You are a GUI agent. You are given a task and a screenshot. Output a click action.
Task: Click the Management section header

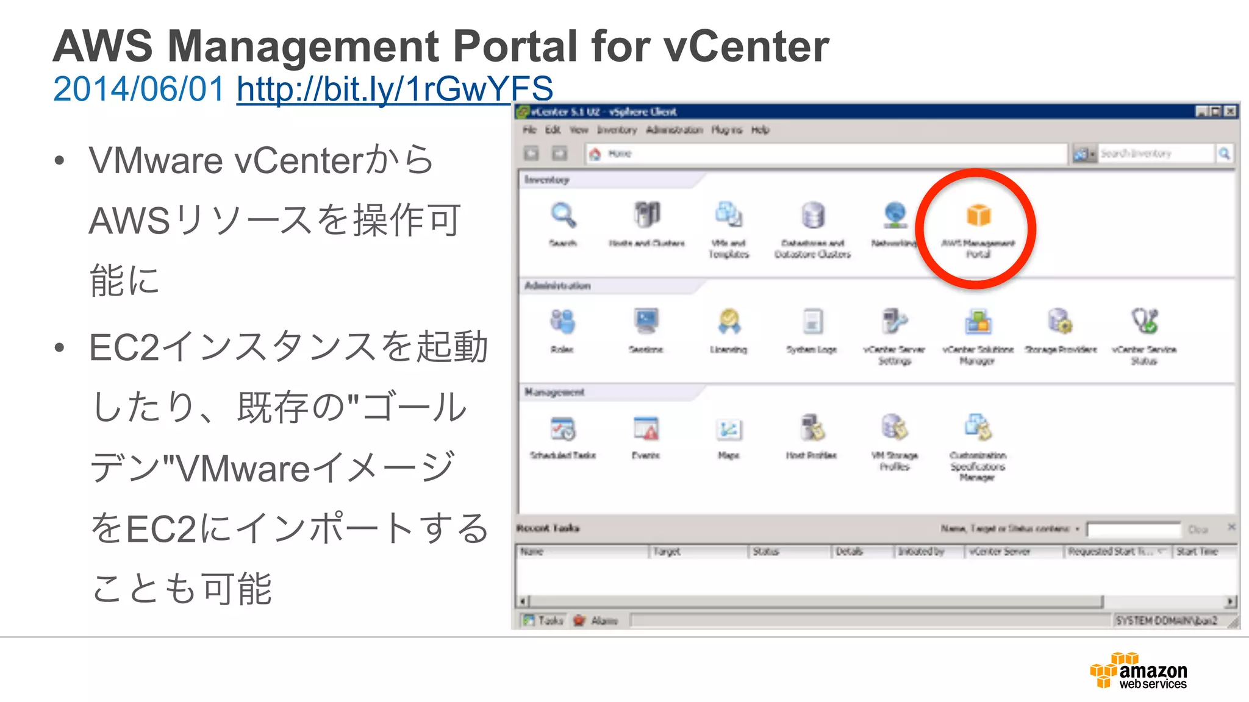click(x=554, y=392)
